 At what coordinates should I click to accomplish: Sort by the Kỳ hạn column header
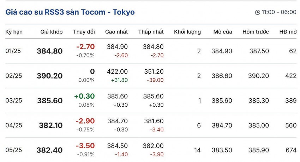pyautogui.click(x=14, y=32)
